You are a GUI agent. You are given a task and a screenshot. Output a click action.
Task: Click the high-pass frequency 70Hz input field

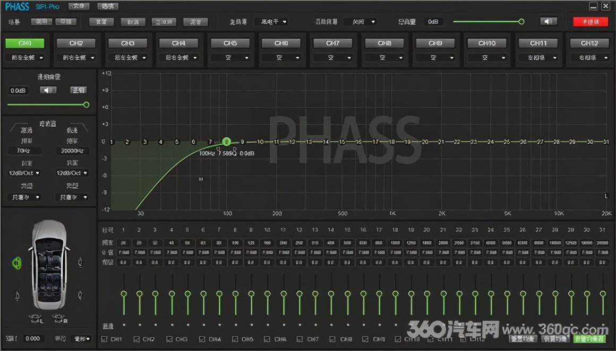26,151
